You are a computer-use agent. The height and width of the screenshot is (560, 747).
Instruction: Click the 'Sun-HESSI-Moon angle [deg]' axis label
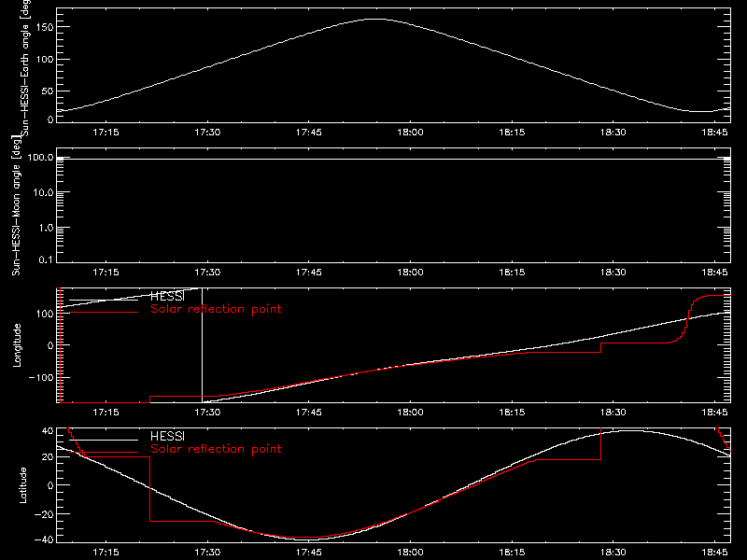pos(16,205)
